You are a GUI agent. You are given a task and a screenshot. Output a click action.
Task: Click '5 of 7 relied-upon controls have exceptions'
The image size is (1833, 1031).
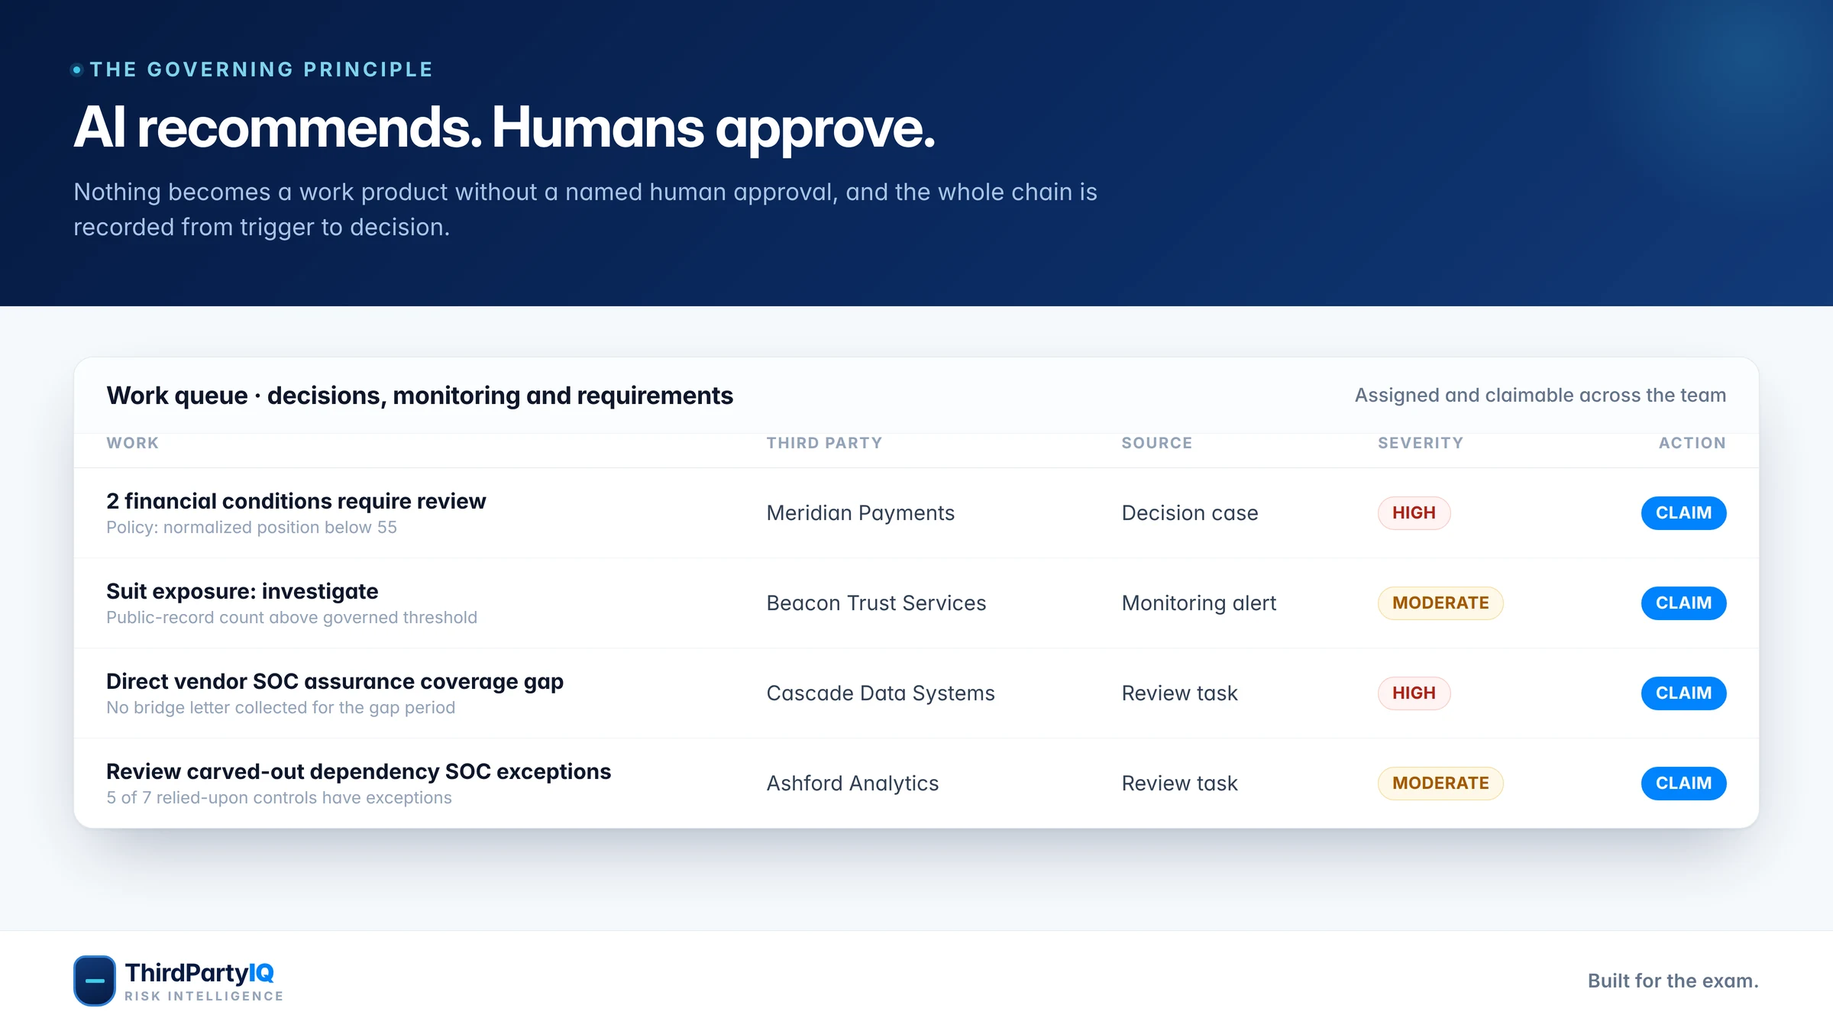[279, 798]
